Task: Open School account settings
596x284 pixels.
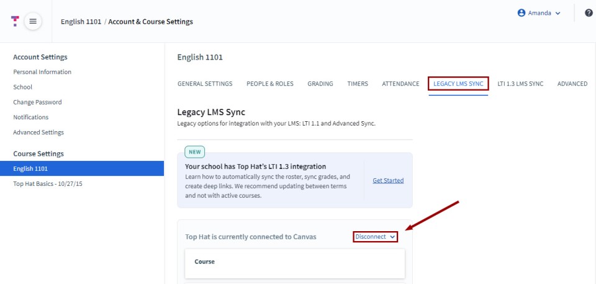Action: [x=23, y=87]
